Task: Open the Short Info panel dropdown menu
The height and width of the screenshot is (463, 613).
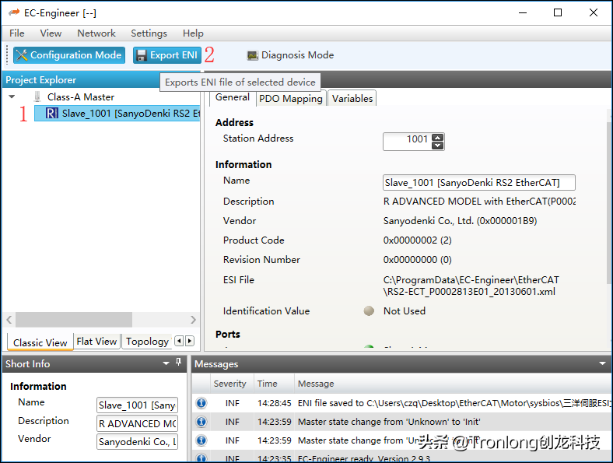Action: click(166, 363)
